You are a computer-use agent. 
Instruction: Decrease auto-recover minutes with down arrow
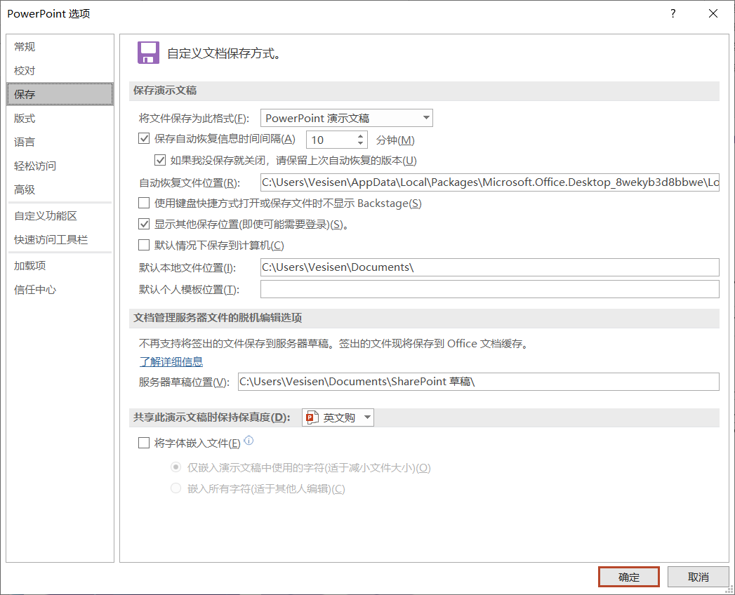pyautogui.click(x=360, y=143)
